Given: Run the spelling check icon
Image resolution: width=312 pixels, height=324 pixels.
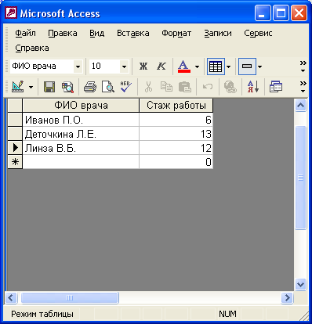Looking at the screenshot, I should click(x=126, y=87).
